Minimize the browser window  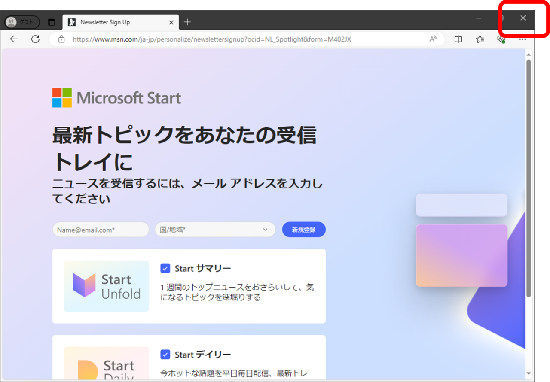pos(479,18)
